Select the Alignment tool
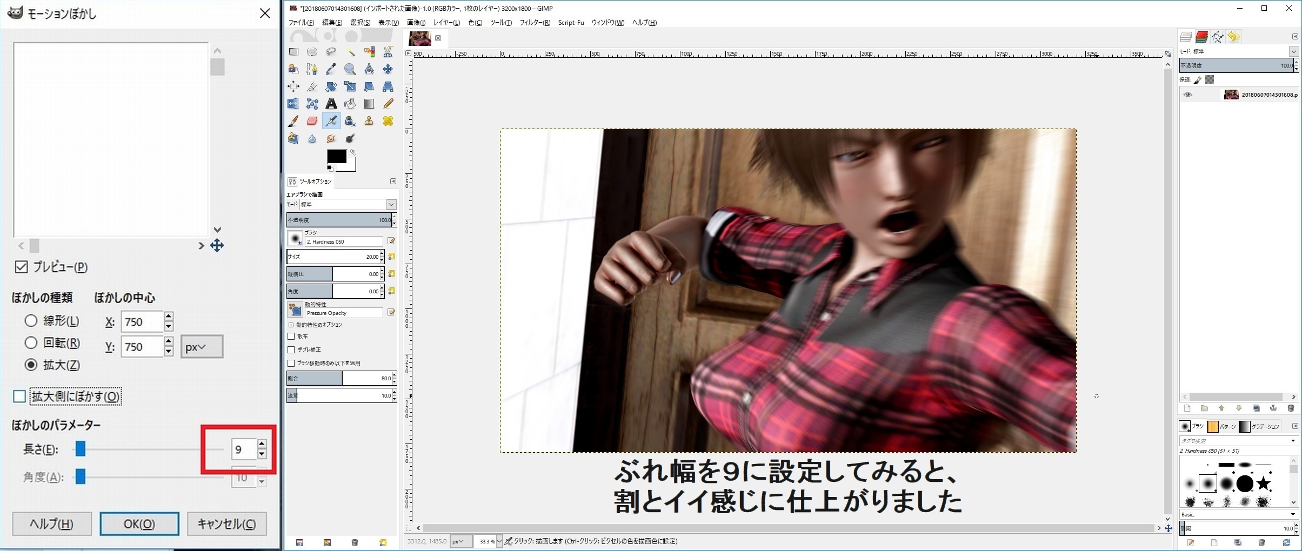 [x=293, y=86]
